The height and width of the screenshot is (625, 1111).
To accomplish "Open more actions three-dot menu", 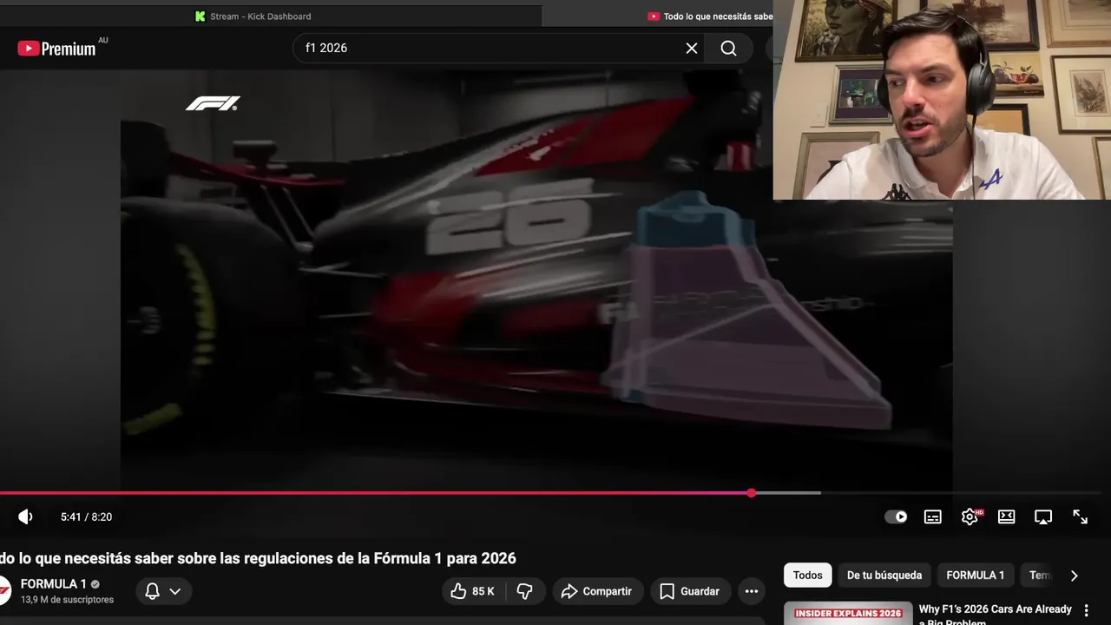I will point(752,591).
